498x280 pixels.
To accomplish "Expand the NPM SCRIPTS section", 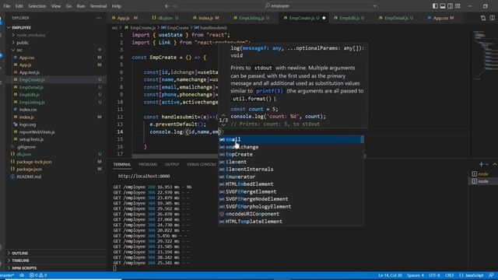I will [24, 268].
